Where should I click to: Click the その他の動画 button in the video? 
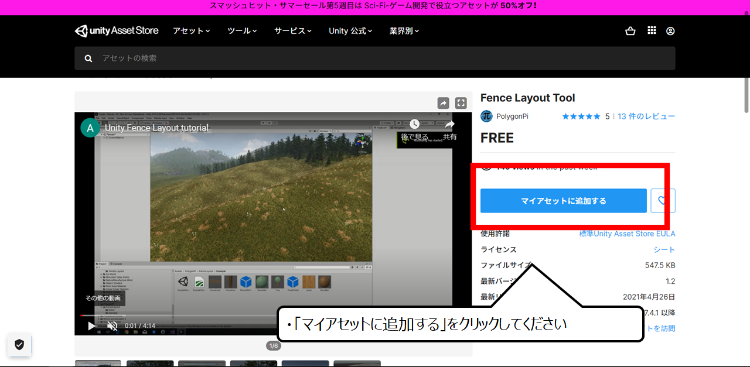point(103,299)
